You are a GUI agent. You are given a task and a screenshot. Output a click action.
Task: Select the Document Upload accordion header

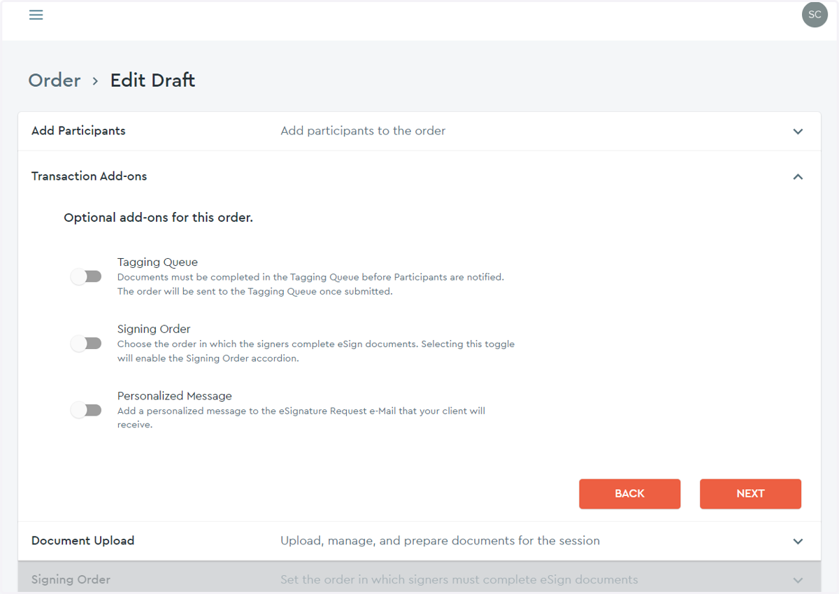pos(419,541)
